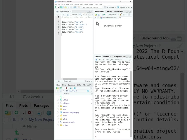Open the Addins dropdown
The image size is (187, 140).
click(x=112, y=7)
